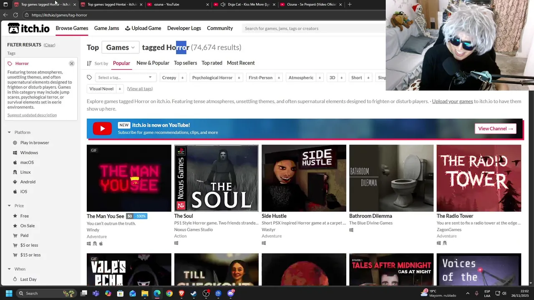Click the browser back arrow

(x=5, y=15)
